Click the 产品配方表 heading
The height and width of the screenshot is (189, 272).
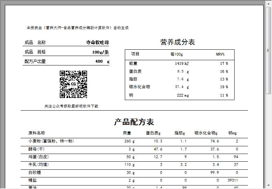(x=134, y=122)
